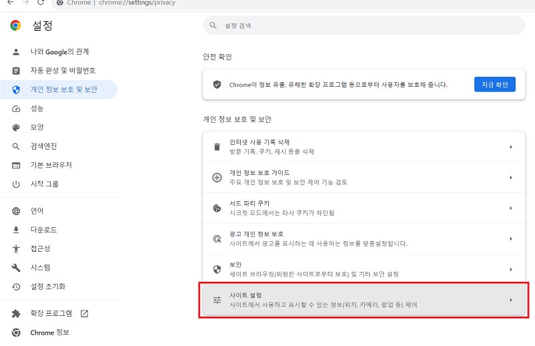Open 확장 프로그램 link in sidebar
The height and width of the screenshot is (346, 535).
click(51, 314)
